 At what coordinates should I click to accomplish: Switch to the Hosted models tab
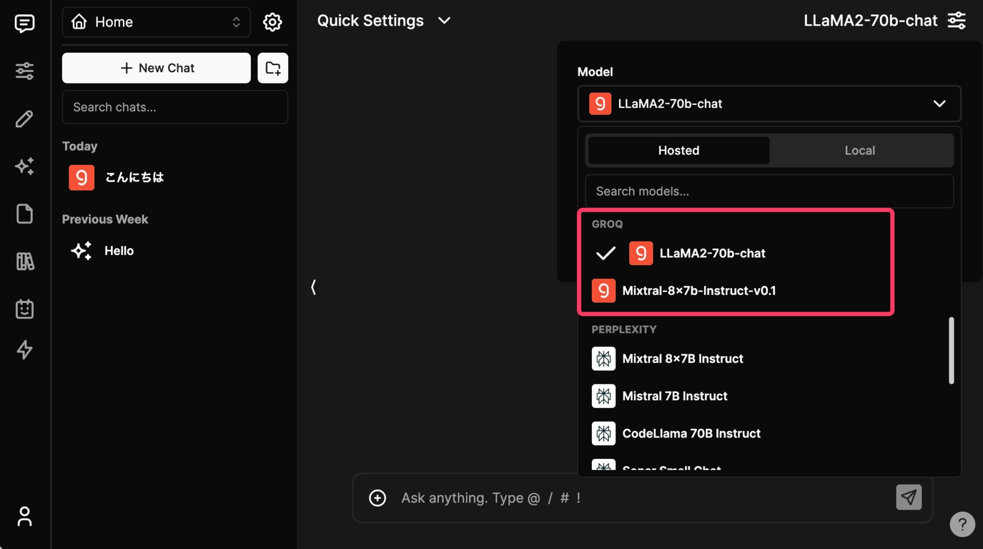coord(678,150)
